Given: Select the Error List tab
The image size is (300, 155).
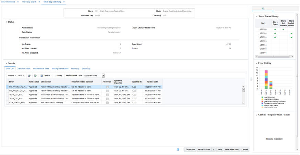Looking at the screenshot, I should click(x=10, y=68).
